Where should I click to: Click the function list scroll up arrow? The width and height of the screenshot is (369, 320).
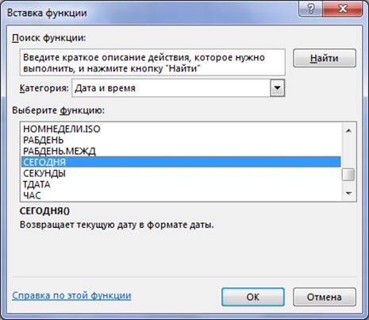point(348,130)
